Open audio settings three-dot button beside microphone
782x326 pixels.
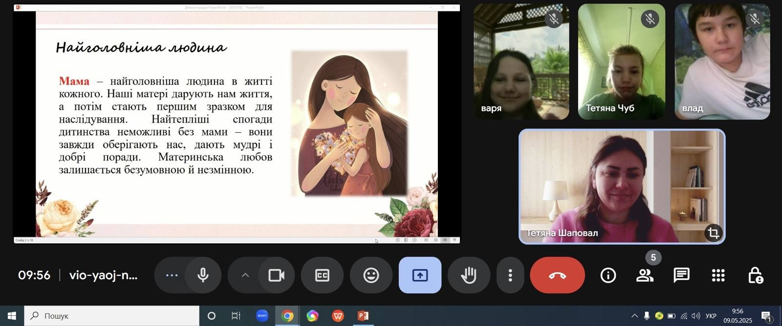tap(172, 275)
